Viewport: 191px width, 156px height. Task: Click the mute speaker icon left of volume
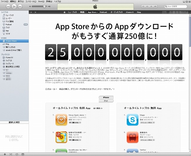click(30, 7)
